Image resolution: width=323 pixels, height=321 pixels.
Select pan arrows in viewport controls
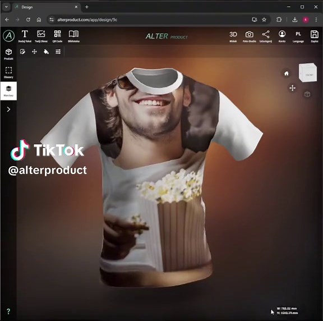click(292, 88)
